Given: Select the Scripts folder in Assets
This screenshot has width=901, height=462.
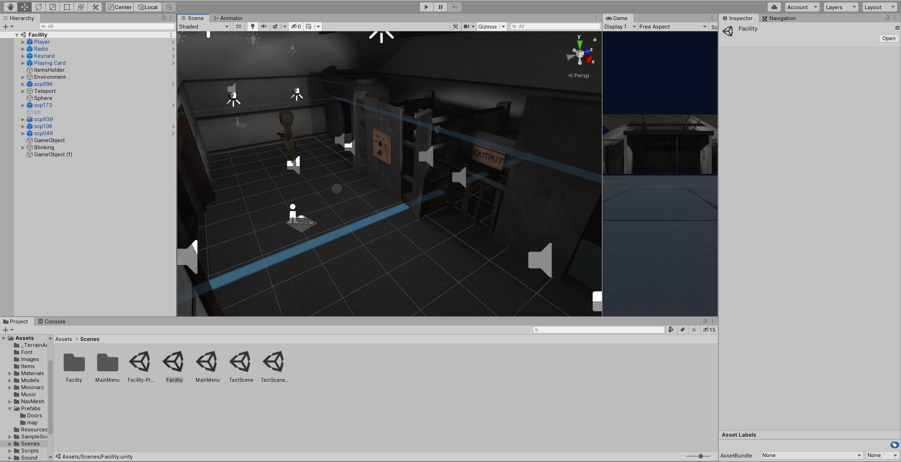Looking at the screenshot, I should tap(30, 450).
